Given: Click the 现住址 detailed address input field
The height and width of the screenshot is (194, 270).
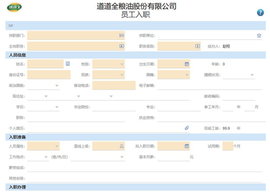Looking at the screenshot, I should tap(152, 96).
